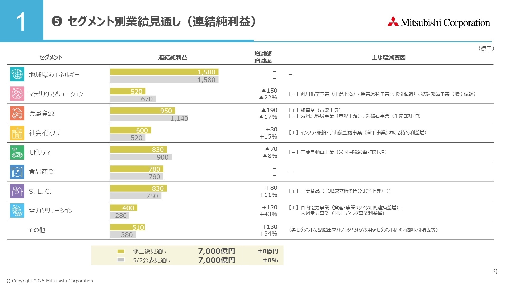Click the 電力ソリューション wind turbine icon

(x=17, y=211)
